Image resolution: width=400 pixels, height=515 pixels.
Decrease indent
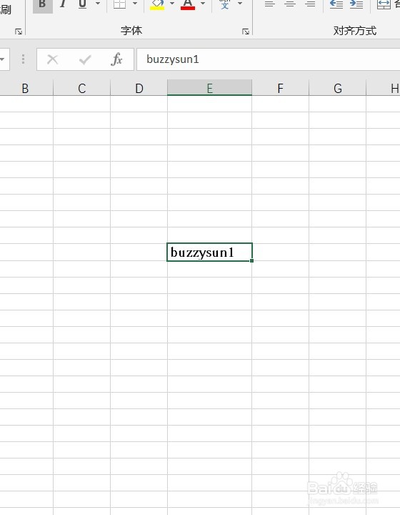[336, 4]
